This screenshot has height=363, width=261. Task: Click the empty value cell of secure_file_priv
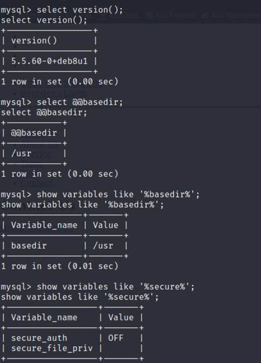pos(121,348)
